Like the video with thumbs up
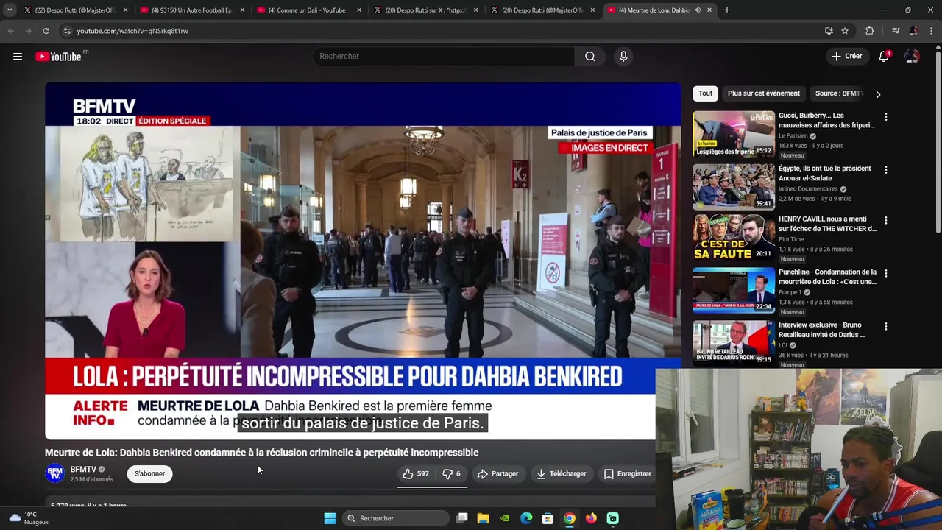The height and width of the screenshot is (530, 942). click(417, 474)
